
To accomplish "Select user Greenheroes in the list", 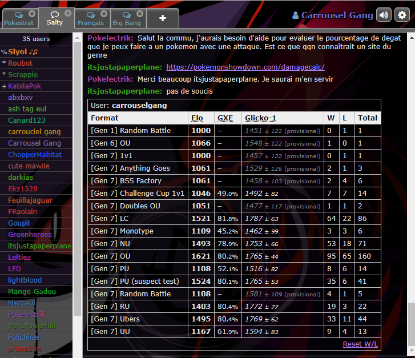I will [37, 234].
